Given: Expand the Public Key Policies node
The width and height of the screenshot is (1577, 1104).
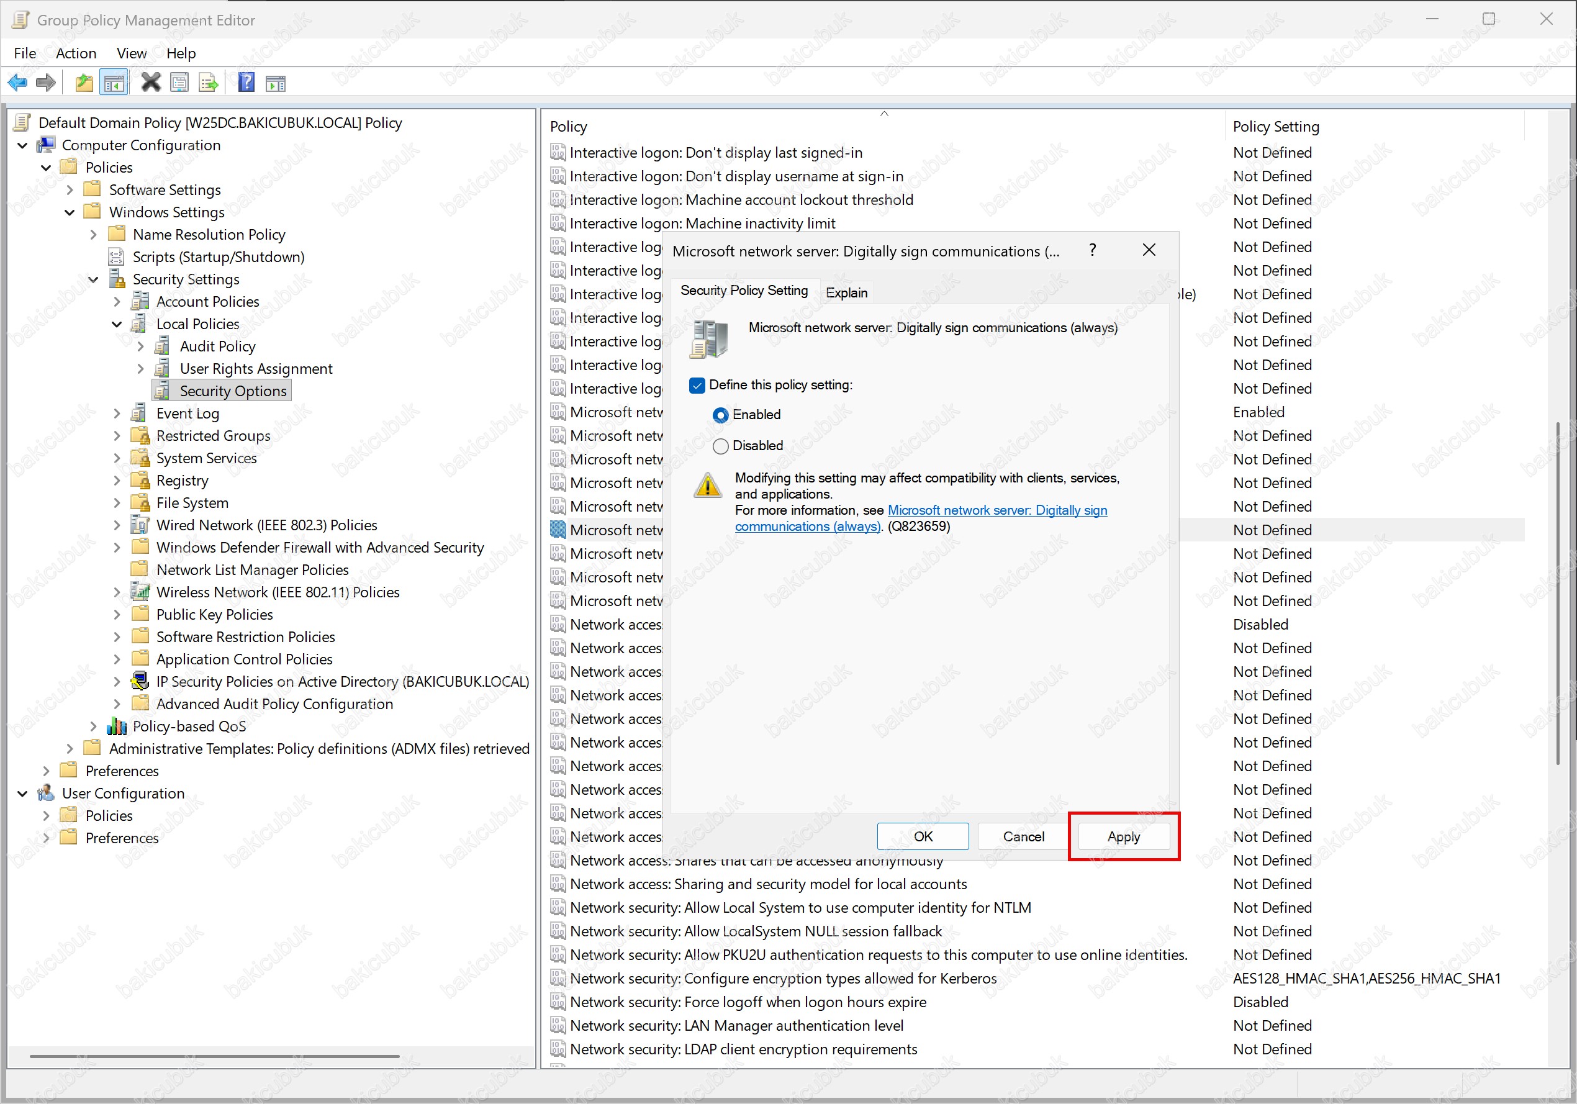Looking at the screenshot, I should [x=117, y=615].
